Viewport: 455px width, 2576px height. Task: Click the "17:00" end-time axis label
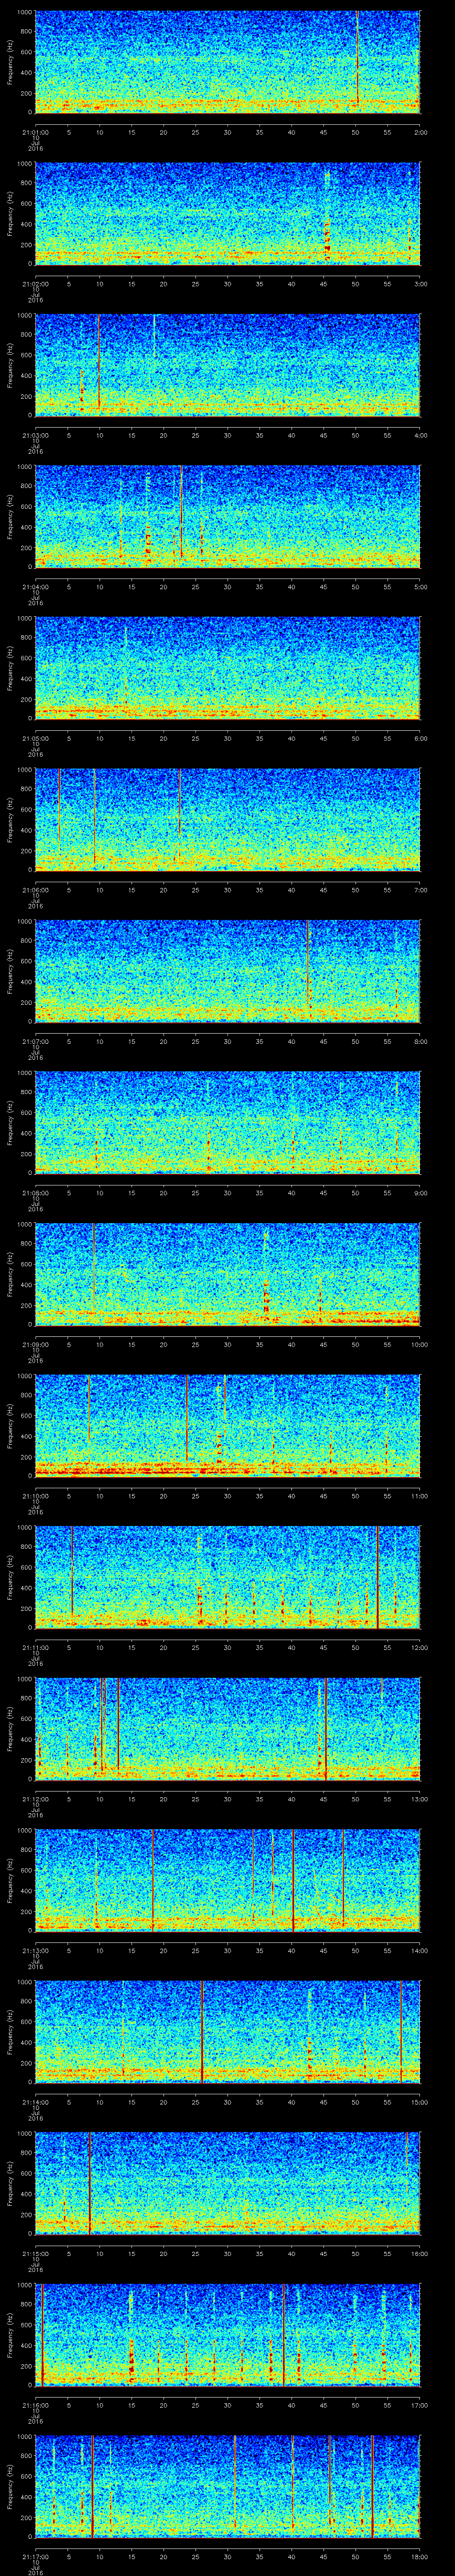click(419, 2404)
